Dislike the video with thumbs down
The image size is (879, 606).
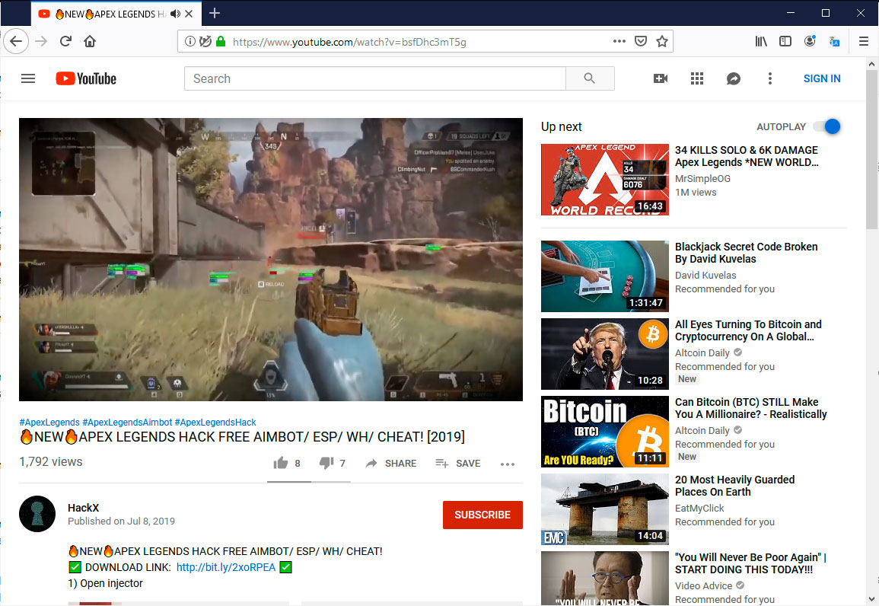(326, 463)
